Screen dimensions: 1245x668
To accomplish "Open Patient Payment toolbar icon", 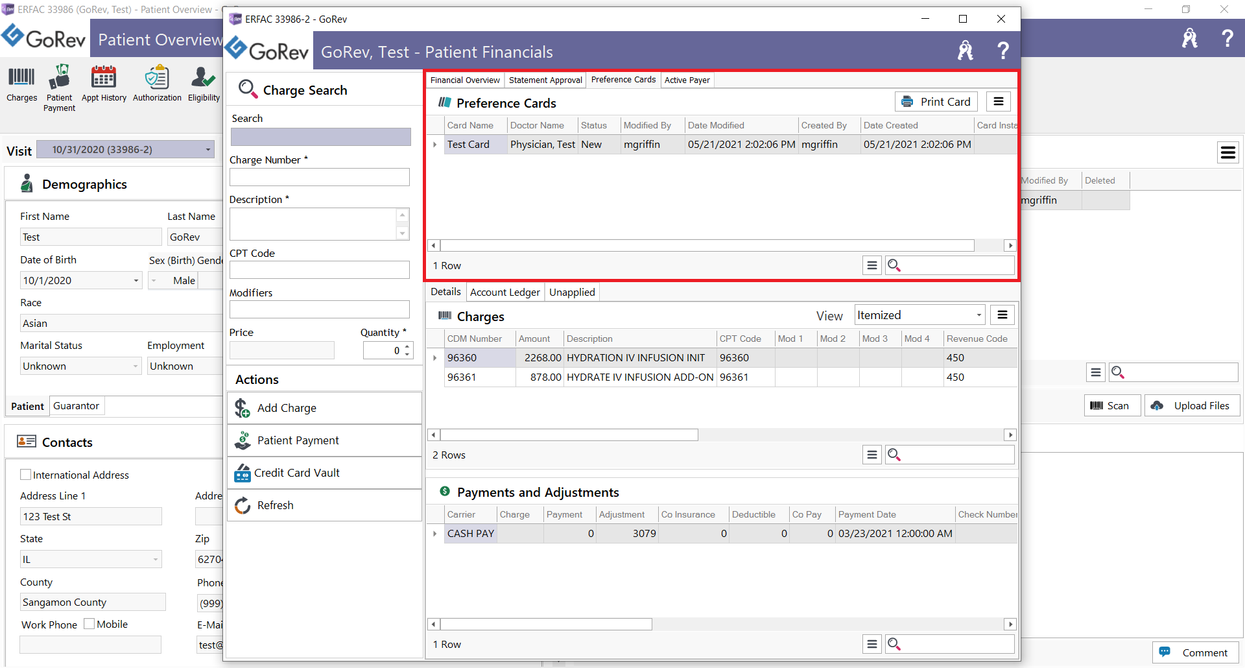I will (59, 88).
